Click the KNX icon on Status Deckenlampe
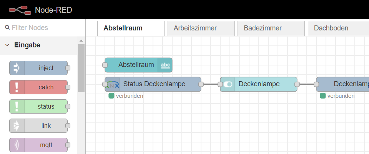The image size is (369, 154). [x=112, y=84]
